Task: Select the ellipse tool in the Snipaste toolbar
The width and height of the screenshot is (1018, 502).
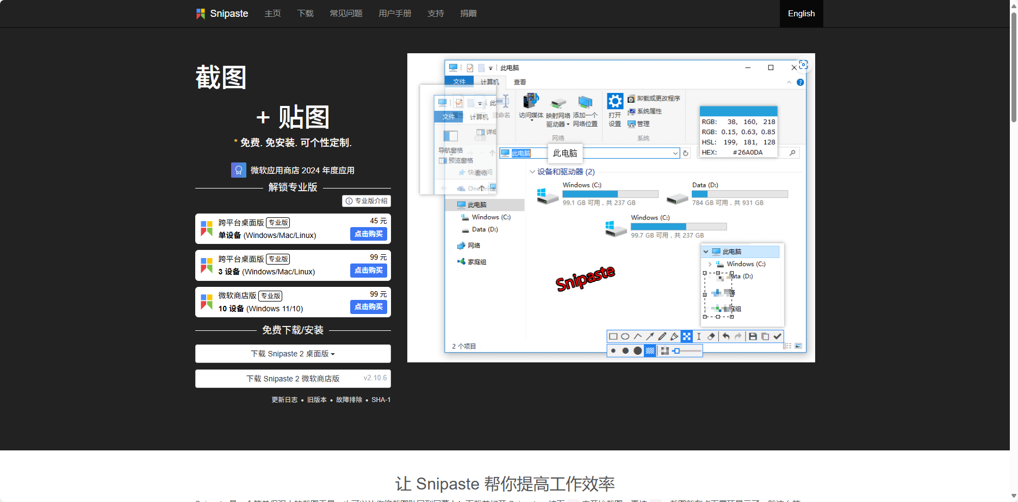Action: click(625, 336)
